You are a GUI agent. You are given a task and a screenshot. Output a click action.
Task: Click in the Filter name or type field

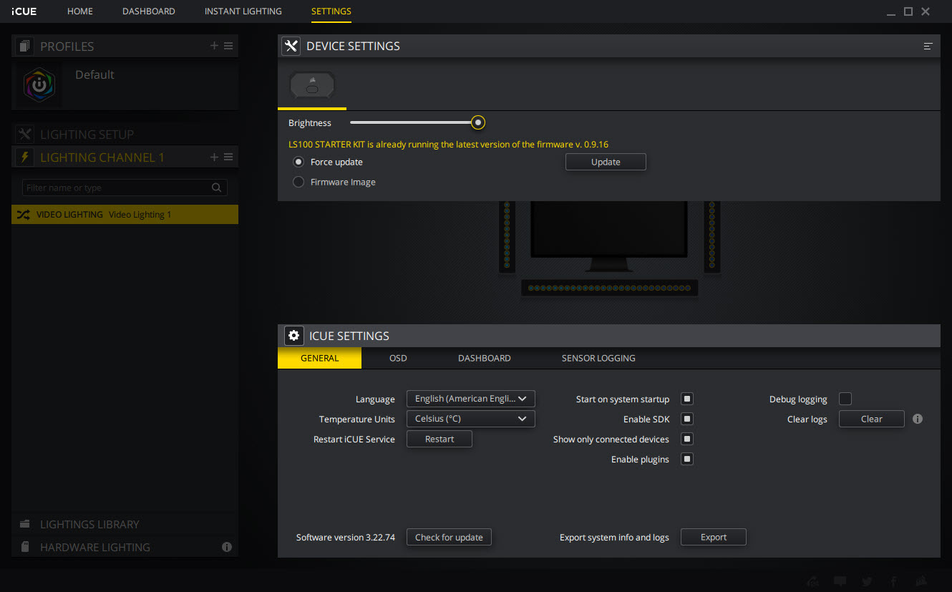pyautogui.click(x=125, y=188)
